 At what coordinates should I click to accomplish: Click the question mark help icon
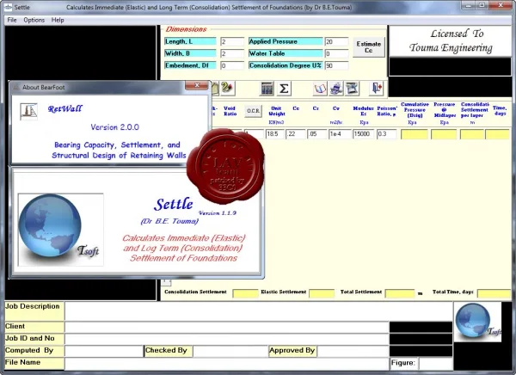(227, 89)
